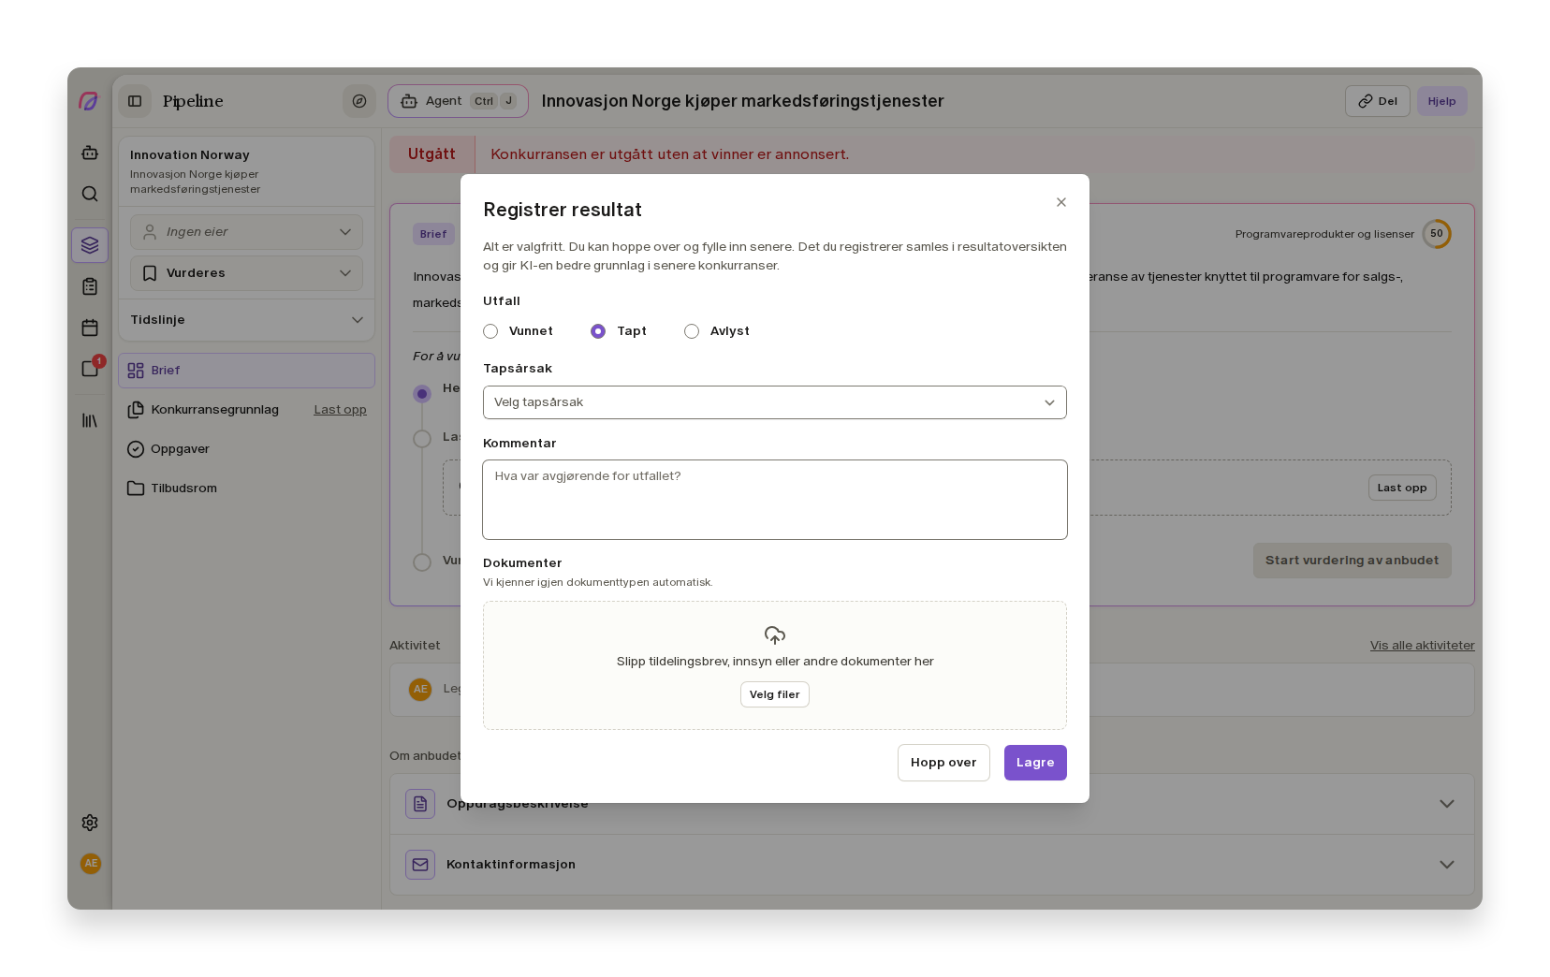
Task: Click the Lagre button
Action: coord(1035,763)
